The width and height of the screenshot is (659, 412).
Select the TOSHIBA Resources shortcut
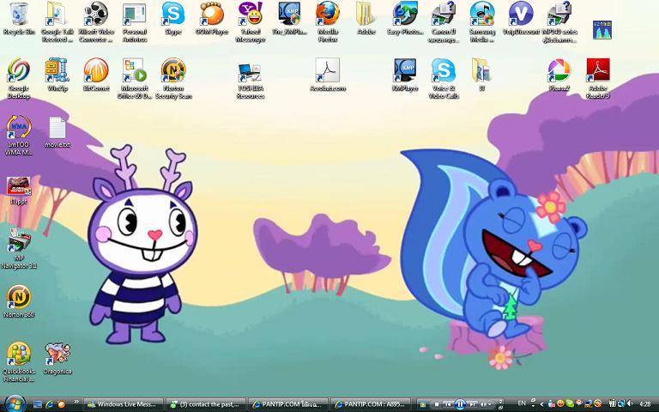(251, 81)
